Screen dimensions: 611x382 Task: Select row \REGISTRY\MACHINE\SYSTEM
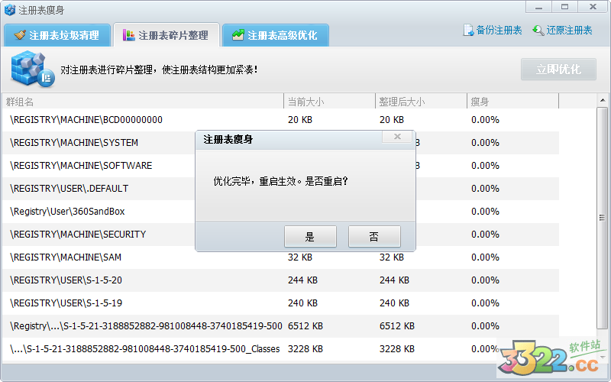[x=280, y=143]
